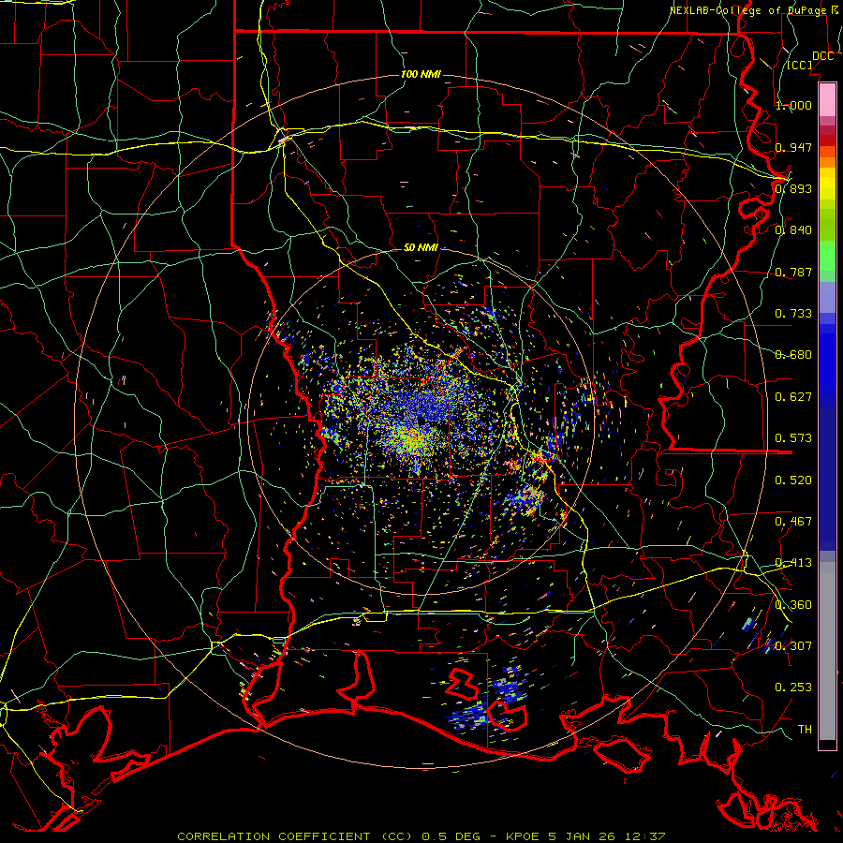Click the 0.413 legend value
The height and width of the screenshot is (843, 843).
coord(793,563)
